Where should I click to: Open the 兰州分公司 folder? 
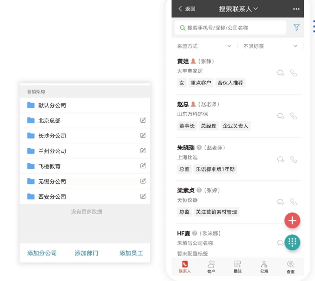(85, 151)
